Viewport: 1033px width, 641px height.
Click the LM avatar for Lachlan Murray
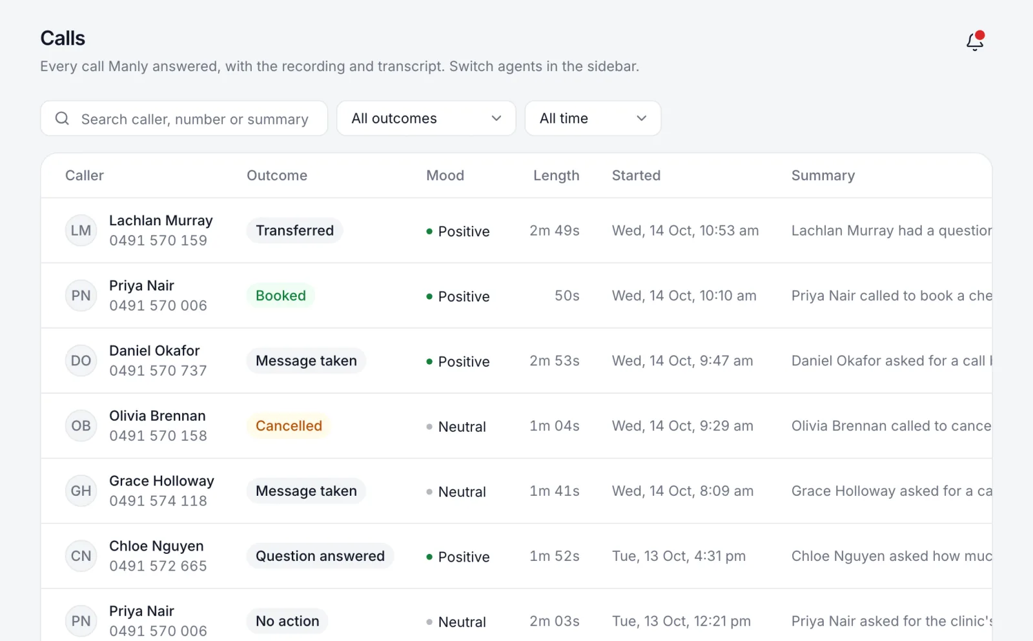[81, 230]
